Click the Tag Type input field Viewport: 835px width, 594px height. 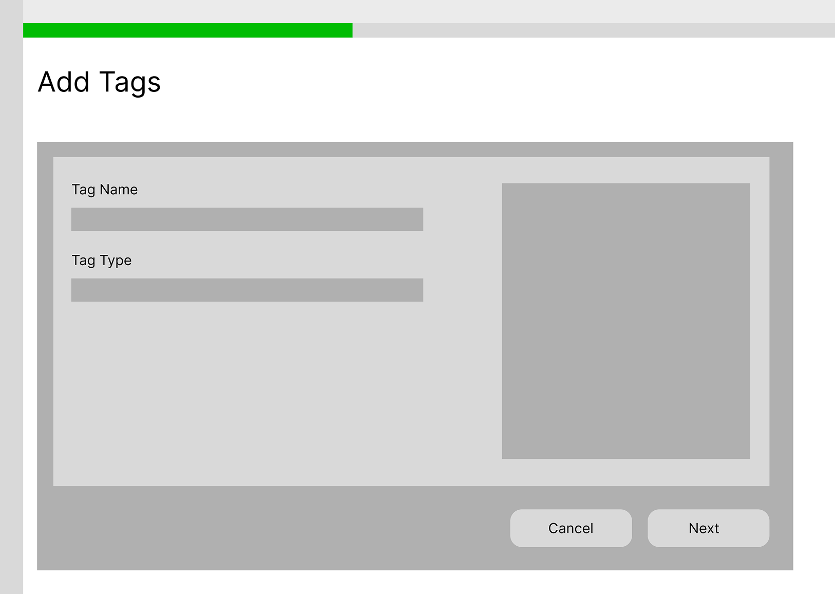(247, 290)
